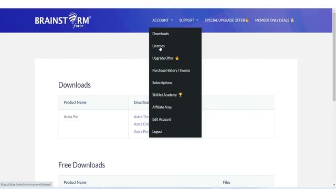Click Product Name header in Free Downloads table
This screenshot has width=336, height=189.
point(75,182)
